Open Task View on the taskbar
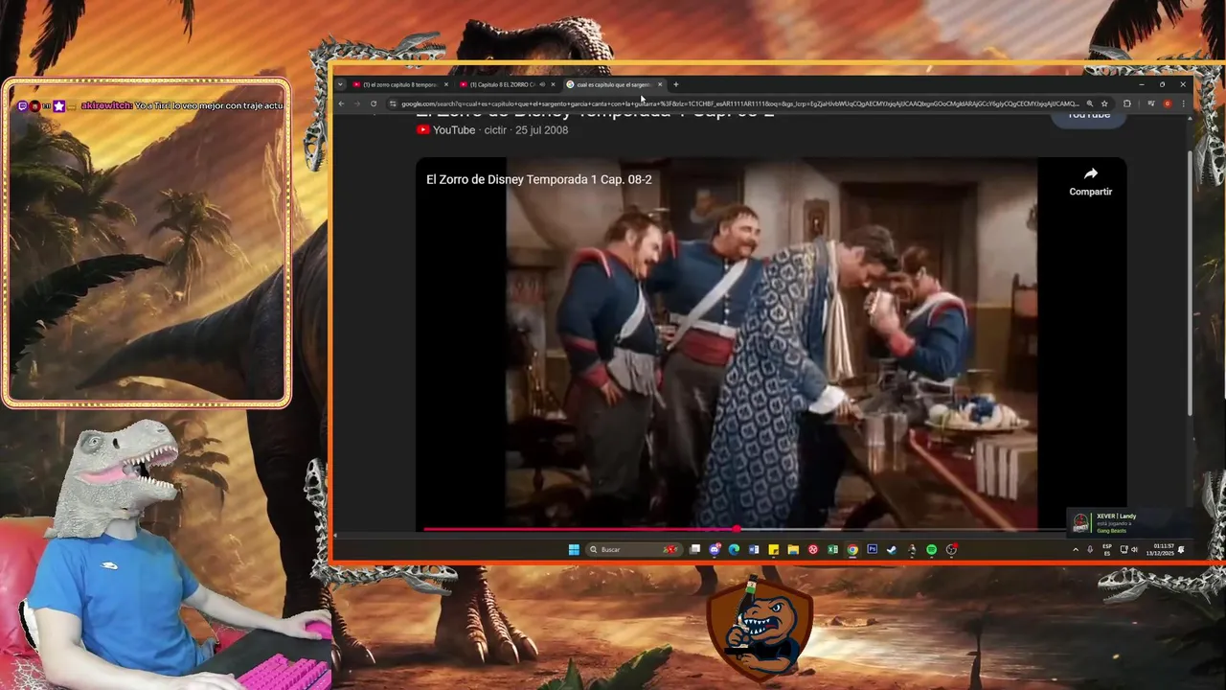The width and height of the screenshot is (1226, 690). 694,550
